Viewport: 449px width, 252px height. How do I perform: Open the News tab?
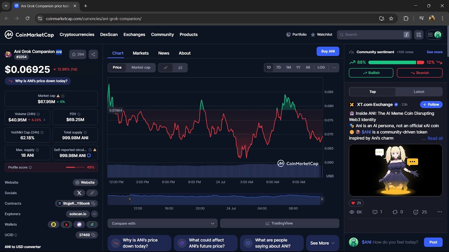164,53
